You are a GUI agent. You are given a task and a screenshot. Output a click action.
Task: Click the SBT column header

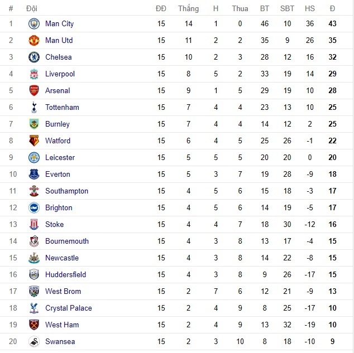pos(287,8)
